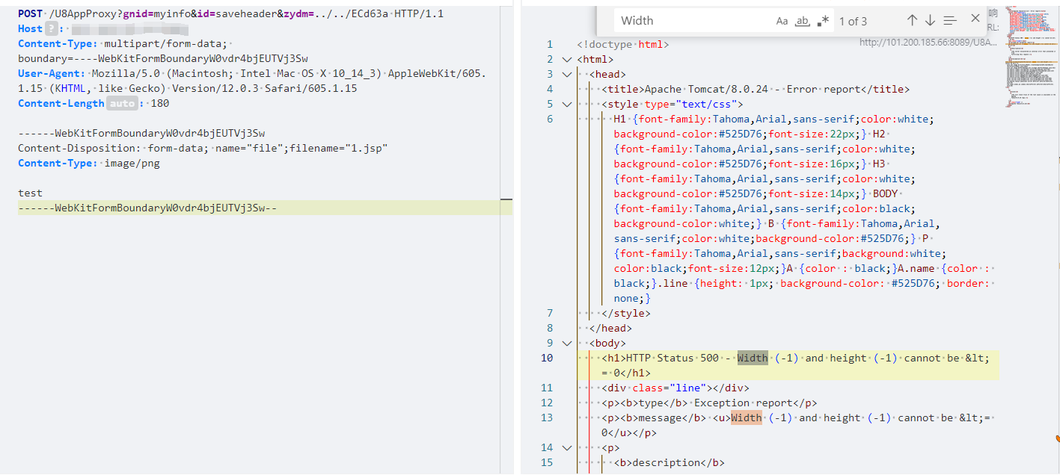Screen dimensions: 1060x475
Task: Click the closing boundary line ending with --
Action: click(147, 208)
